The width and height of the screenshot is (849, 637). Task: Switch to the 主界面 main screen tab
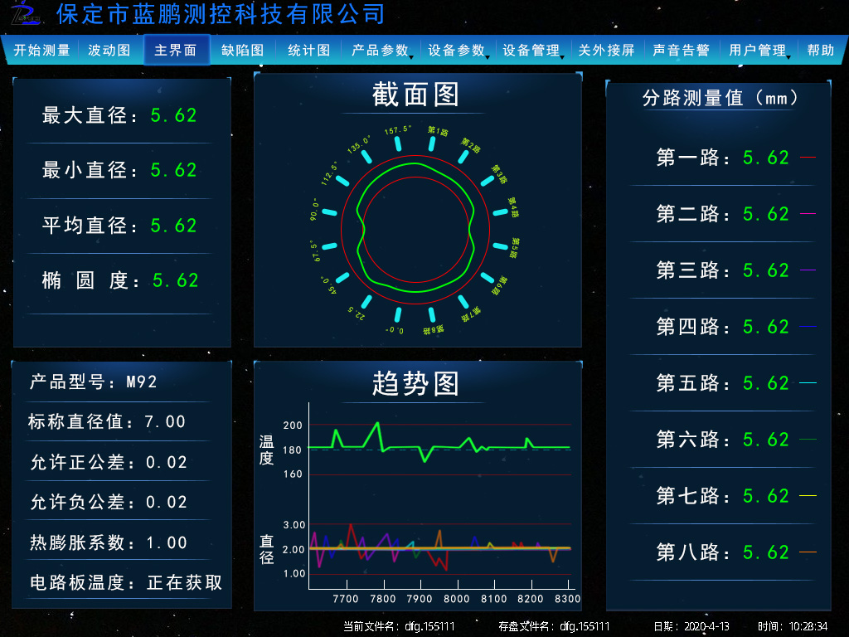click(x=176, y=51)
